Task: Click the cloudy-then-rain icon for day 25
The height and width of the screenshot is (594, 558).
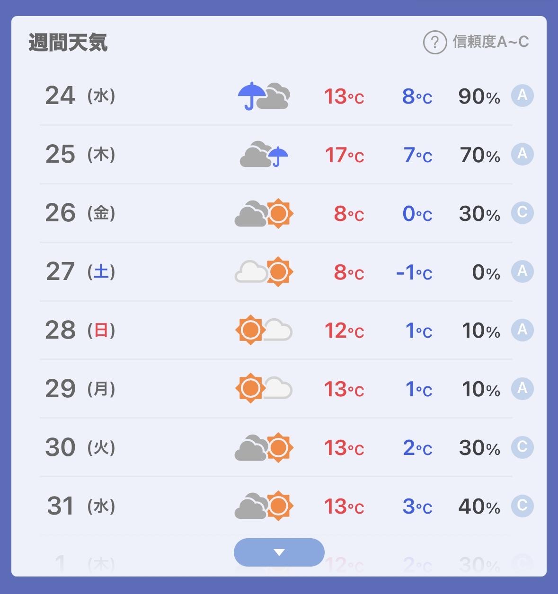Action: coord(264,154)
